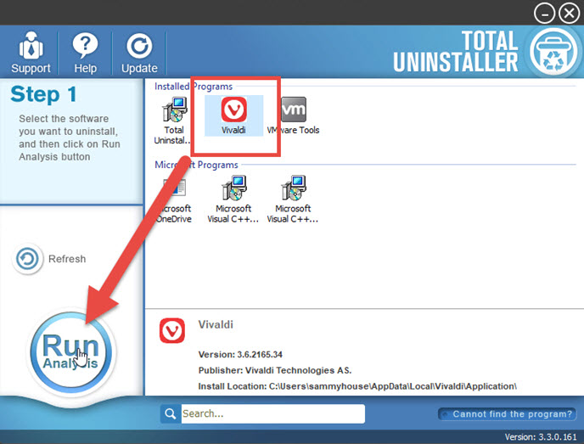Select the VMware Tools program icon
Viewport: 584px width, 444px height.
click(x=294, y=110)
